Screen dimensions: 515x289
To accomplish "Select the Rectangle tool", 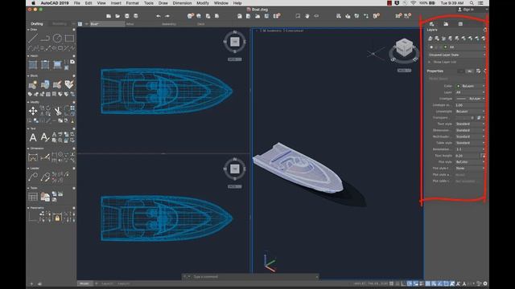I will 69,39.
